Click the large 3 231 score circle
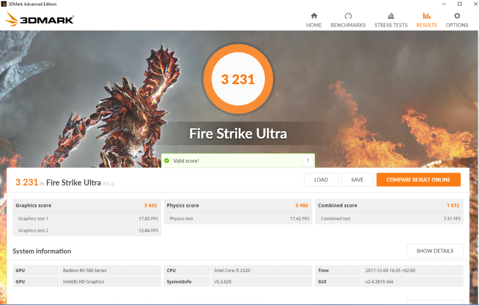479x305 pixels. point(238,79)
